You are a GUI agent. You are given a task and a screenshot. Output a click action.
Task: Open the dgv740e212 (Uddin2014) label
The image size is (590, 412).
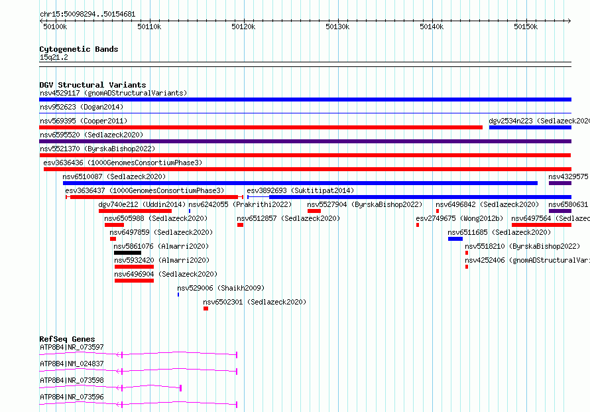(142, 204)
